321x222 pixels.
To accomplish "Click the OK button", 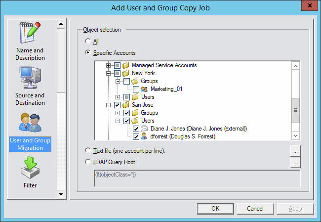I will tap(215, 209).
